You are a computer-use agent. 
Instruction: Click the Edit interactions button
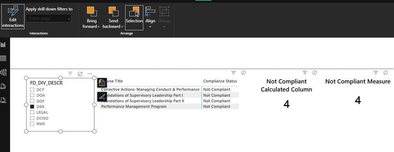point(13,17)
